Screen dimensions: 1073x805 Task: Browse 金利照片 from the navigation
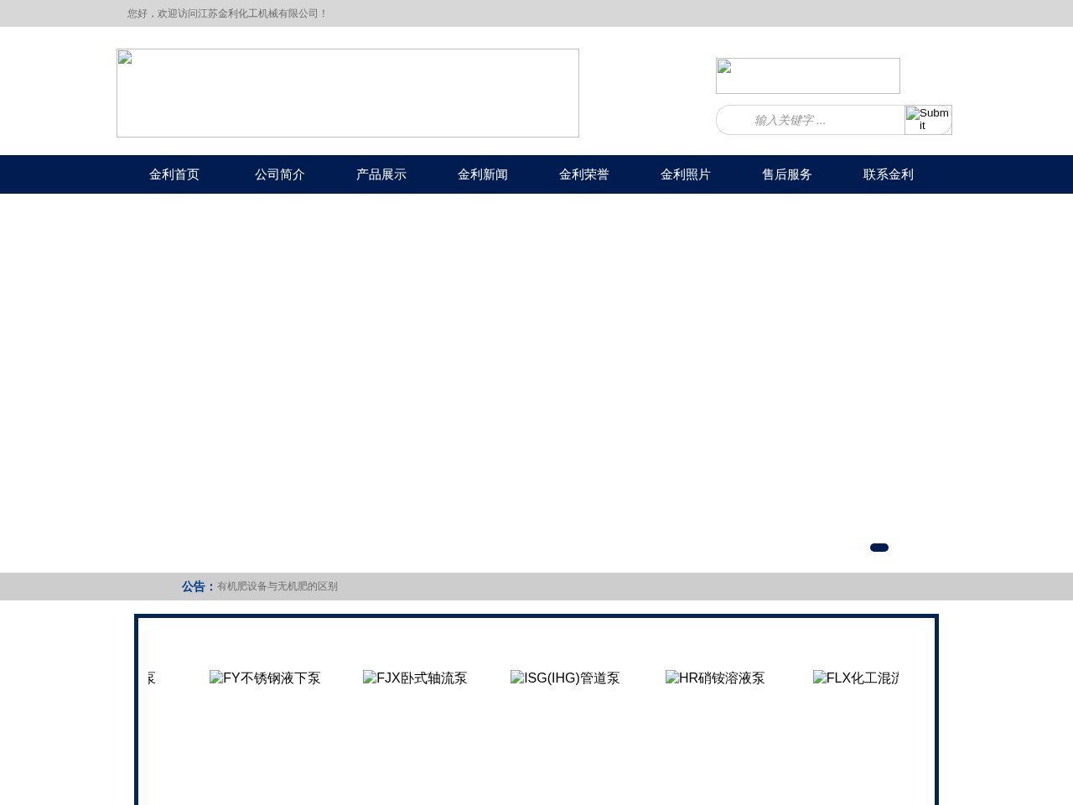[x=685, y=174]
